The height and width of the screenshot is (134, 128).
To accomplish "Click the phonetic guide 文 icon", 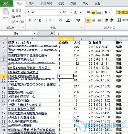I will 78,20.
